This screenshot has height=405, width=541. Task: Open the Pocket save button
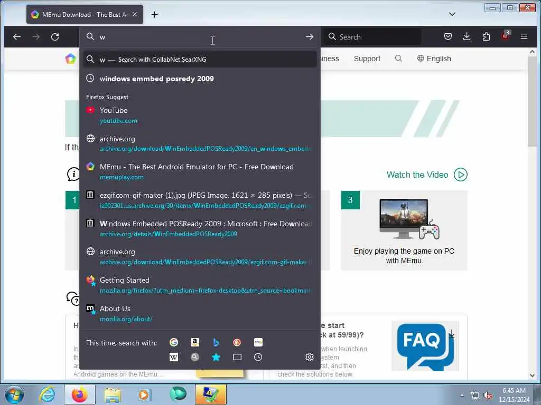pos(448,36)
